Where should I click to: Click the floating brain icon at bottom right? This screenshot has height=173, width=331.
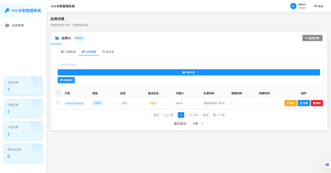(x=326, y=165)
